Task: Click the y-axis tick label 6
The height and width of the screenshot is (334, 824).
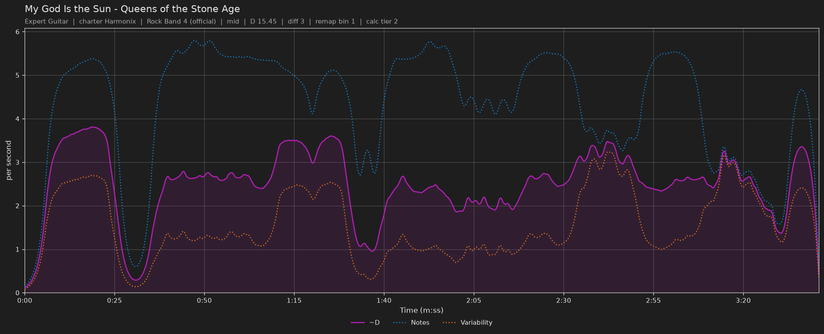Action: (x=17, y=32)
